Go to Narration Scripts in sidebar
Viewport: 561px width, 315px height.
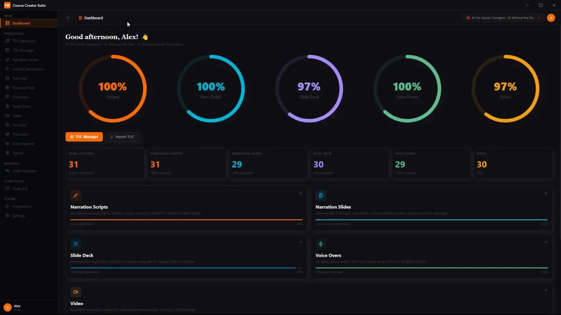click(x=29, y=59)
